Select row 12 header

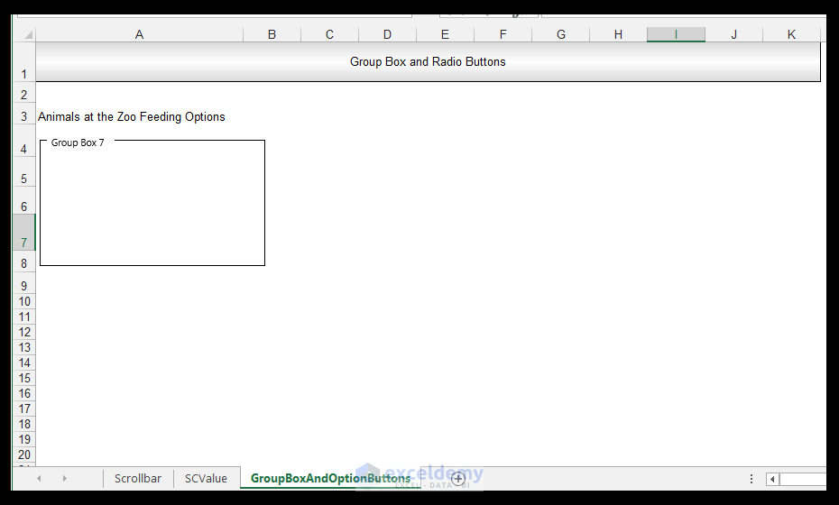coord(23,332)
